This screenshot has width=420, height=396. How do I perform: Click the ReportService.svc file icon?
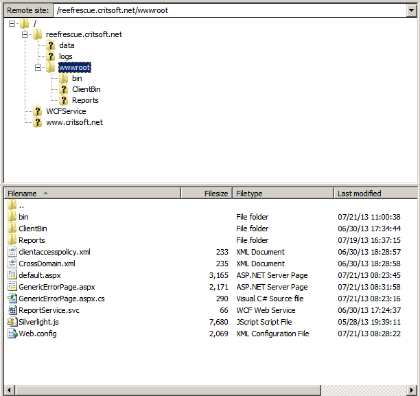point(12,310)
